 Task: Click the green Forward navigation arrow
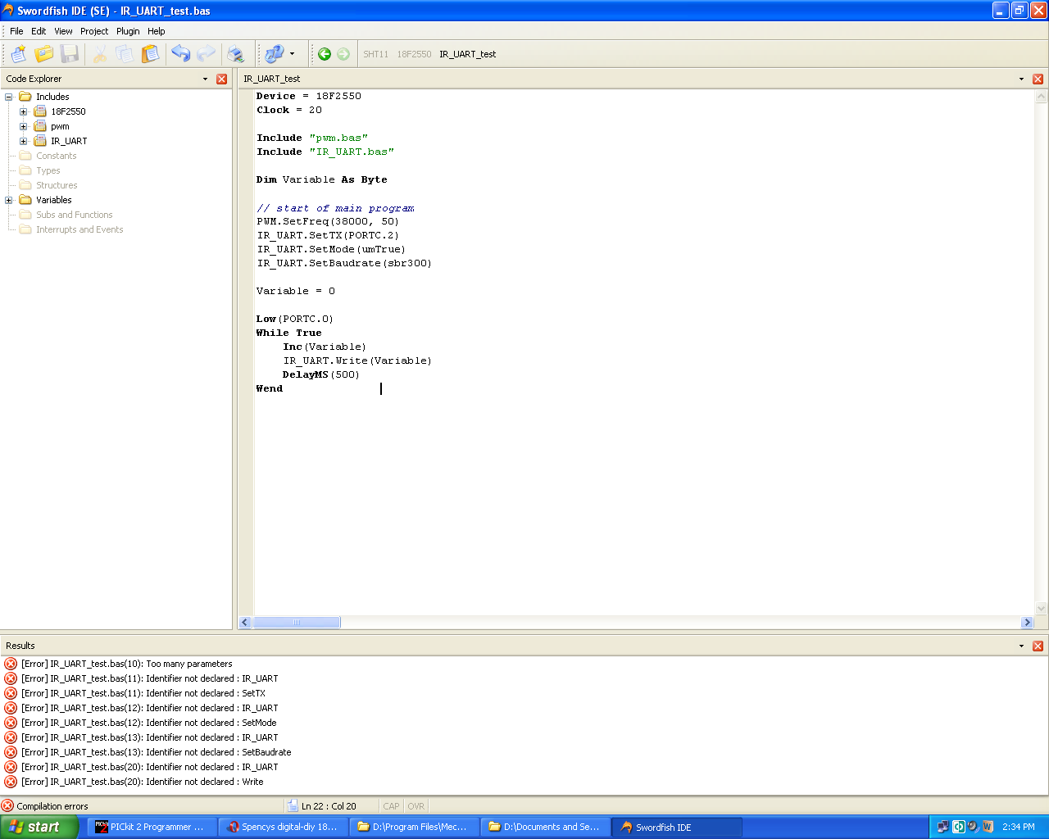343,54
